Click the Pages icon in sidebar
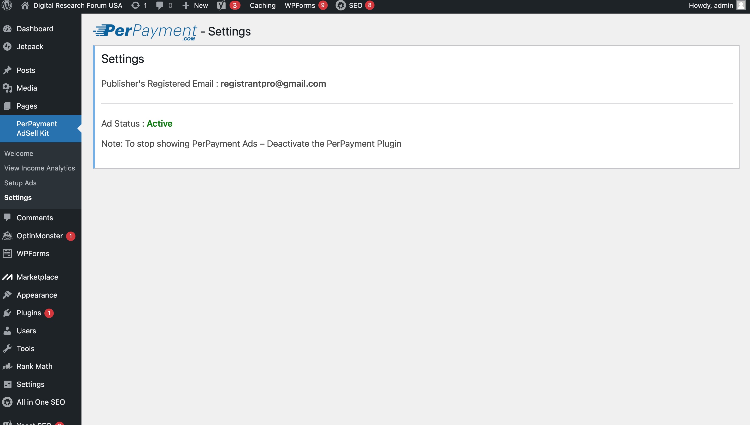 (x=7, y=106)
